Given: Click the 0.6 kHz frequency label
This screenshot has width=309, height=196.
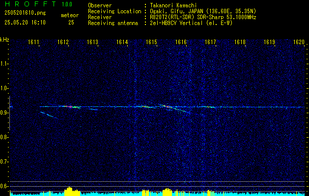Looking at the screenshot, I should [3, 186].
